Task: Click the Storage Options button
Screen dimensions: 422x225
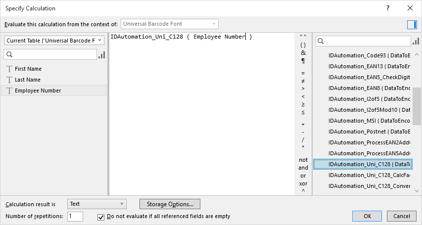Action: pos(170,204)
